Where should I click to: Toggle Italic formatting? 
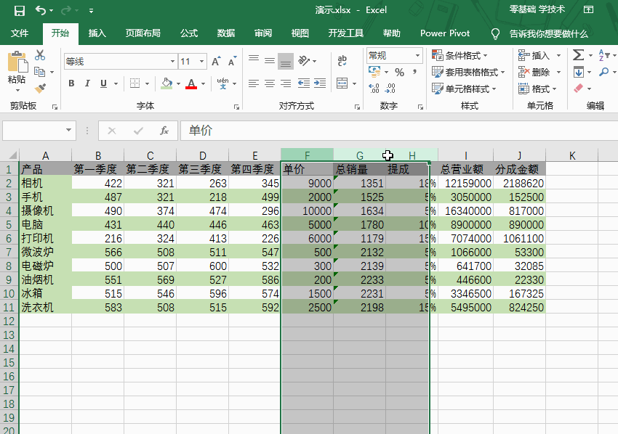tap(87, 83)
